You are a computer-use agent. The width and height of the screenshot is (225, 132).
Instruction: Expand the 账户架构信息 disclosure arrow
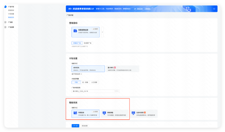[x=82, y=74]
